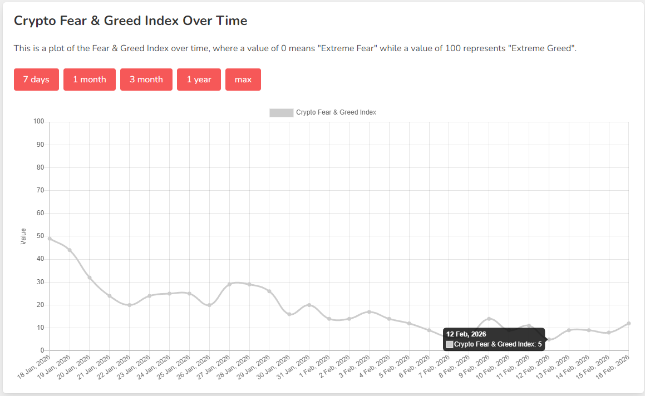Show the 3 month time range
The image size is (645, 396).
(146, 80)
